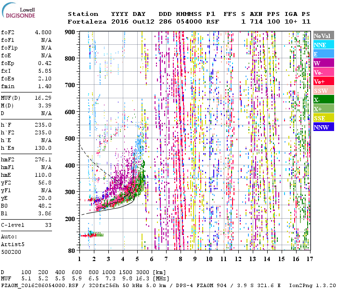
Task: Click the IGA value 10+
Action: pos(291,22)
